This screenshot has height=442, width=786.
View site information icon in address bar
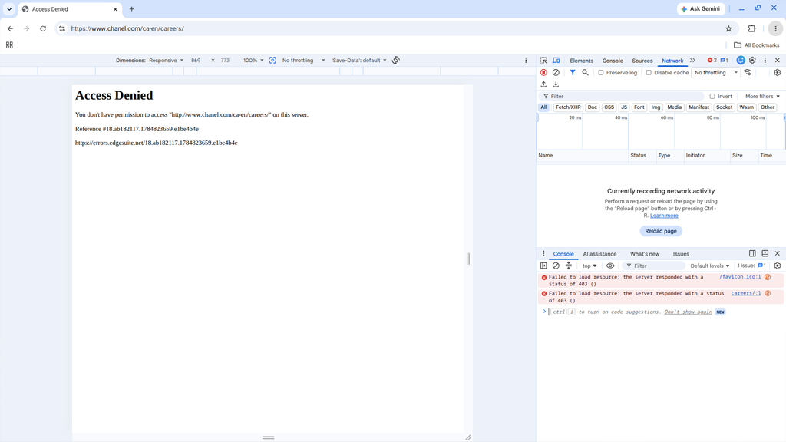point(62,28)
